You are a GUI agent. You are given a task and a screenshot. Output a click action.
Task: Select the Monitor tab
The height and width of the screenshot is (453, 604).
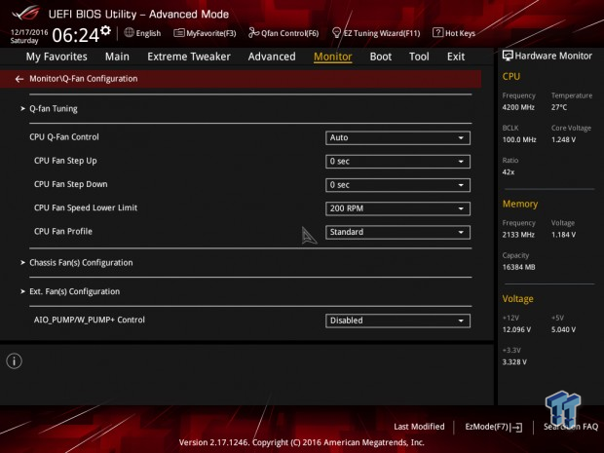point(333,57)
